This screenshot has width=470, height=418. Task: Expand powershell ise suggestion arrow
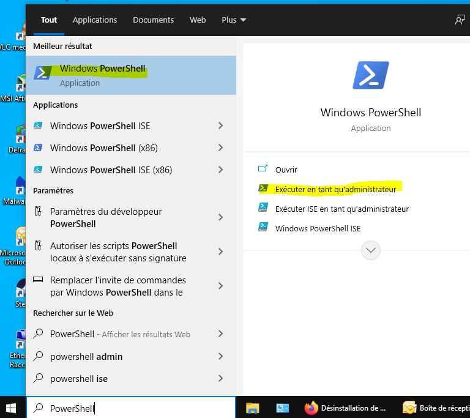click(220, 378)
